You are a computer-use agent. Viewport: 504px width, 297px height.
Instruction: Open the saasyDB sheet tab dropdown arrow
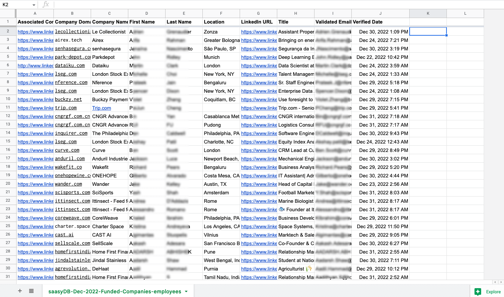[x=186, y=291]
